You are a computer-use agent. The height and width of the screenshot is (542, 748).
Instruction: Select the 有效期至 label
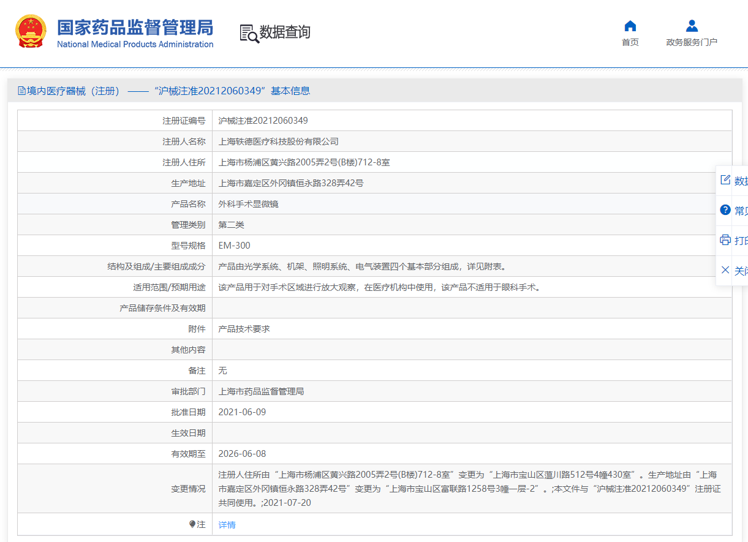pos(188,454)
